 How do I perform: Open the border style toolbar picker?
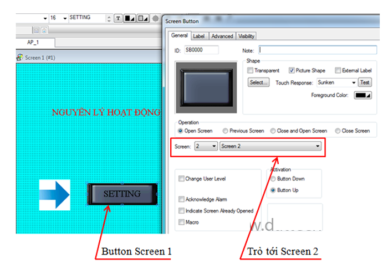point(143,18)
